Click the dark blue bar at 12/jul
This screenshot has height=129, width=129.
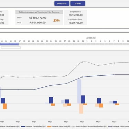point(115,102)
